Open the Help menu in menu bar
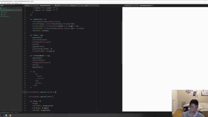 pos(20,3)
